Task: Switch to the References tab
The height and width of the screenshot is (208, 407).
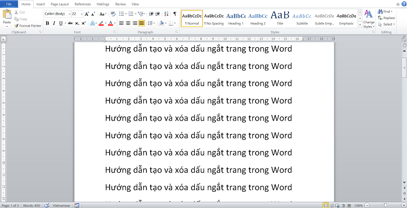Action: pyautogui.click(x=82, y=4)
